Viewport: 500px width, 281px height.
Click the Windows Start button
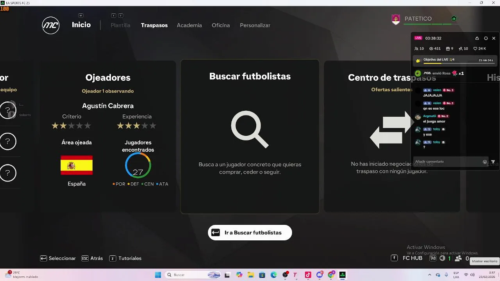[x=158, y=275]
